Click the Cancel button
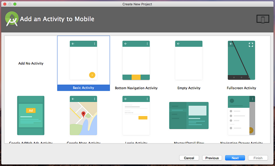Viewport: 275px width, 166px height. pyautogui.click(x=189, y=158)
